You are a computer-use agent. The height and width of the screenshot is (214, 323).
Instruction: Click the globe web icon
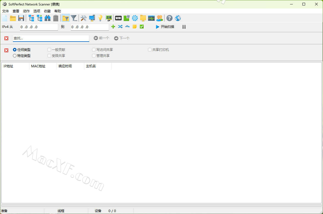(177, 18)
